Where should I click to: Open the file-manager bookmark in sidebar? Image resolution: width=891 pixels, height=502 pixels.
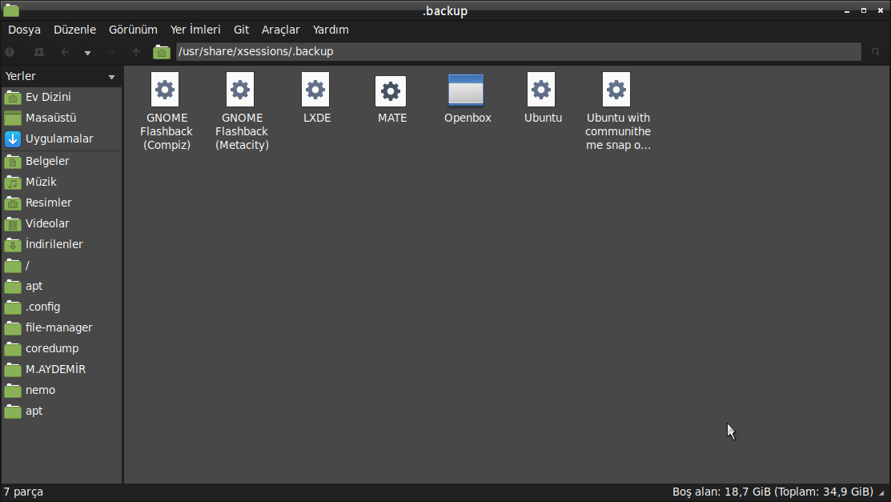(x=62, y=328)
